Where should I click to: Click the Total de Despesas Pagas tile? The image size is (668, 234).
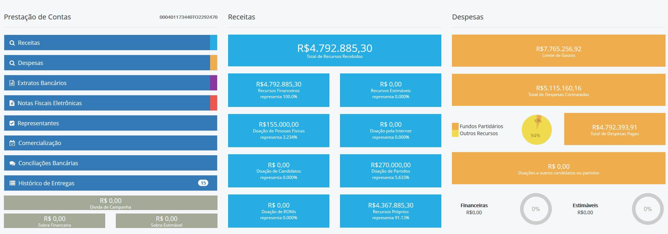(615, 129)
